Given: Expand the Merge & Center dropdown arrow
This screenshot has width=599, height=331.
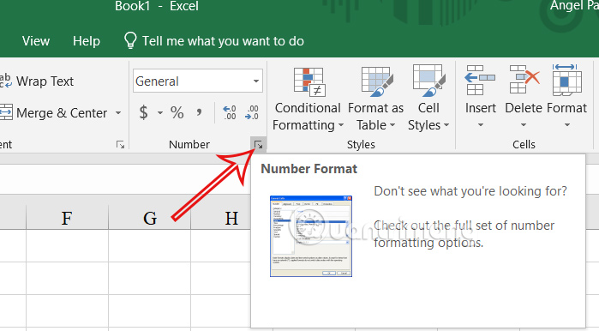Looking at the screenshot, I should (x=118, y=112).
